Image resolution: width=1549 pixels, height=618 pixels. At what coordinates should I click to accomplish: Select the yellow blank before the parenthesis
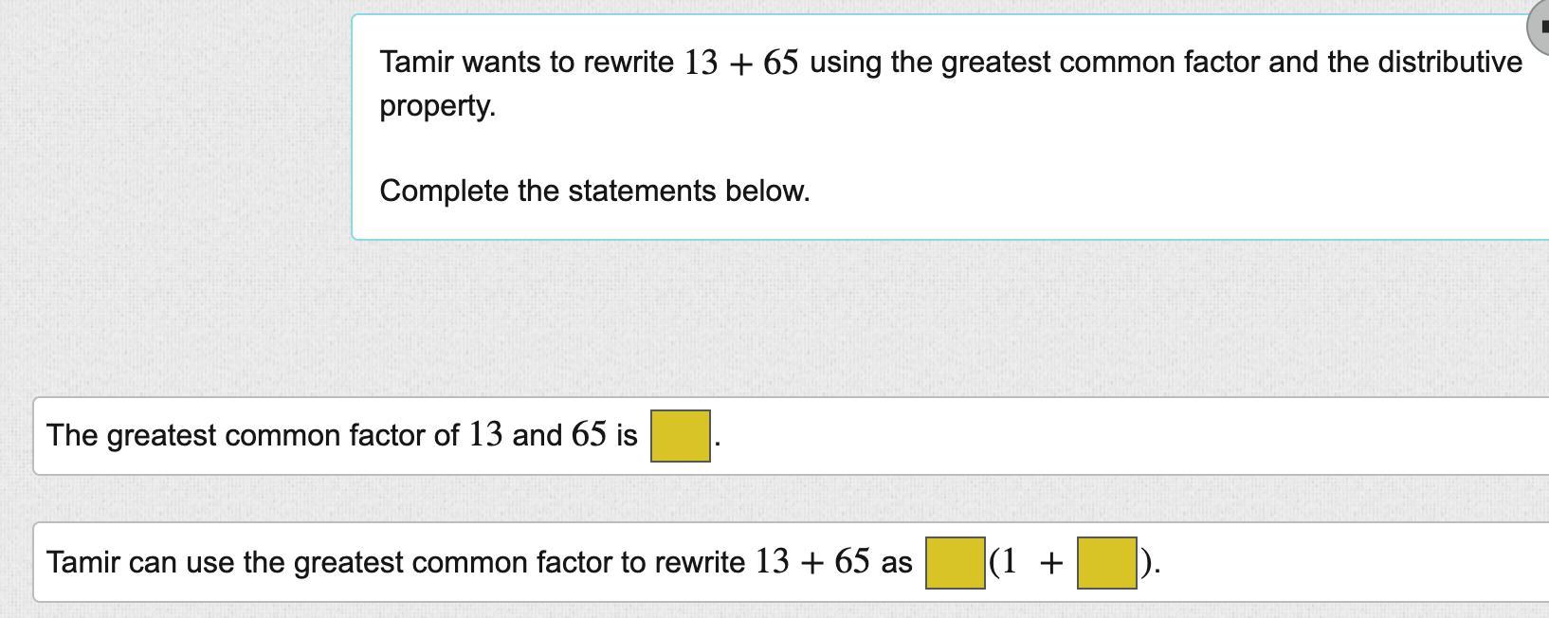955,563
